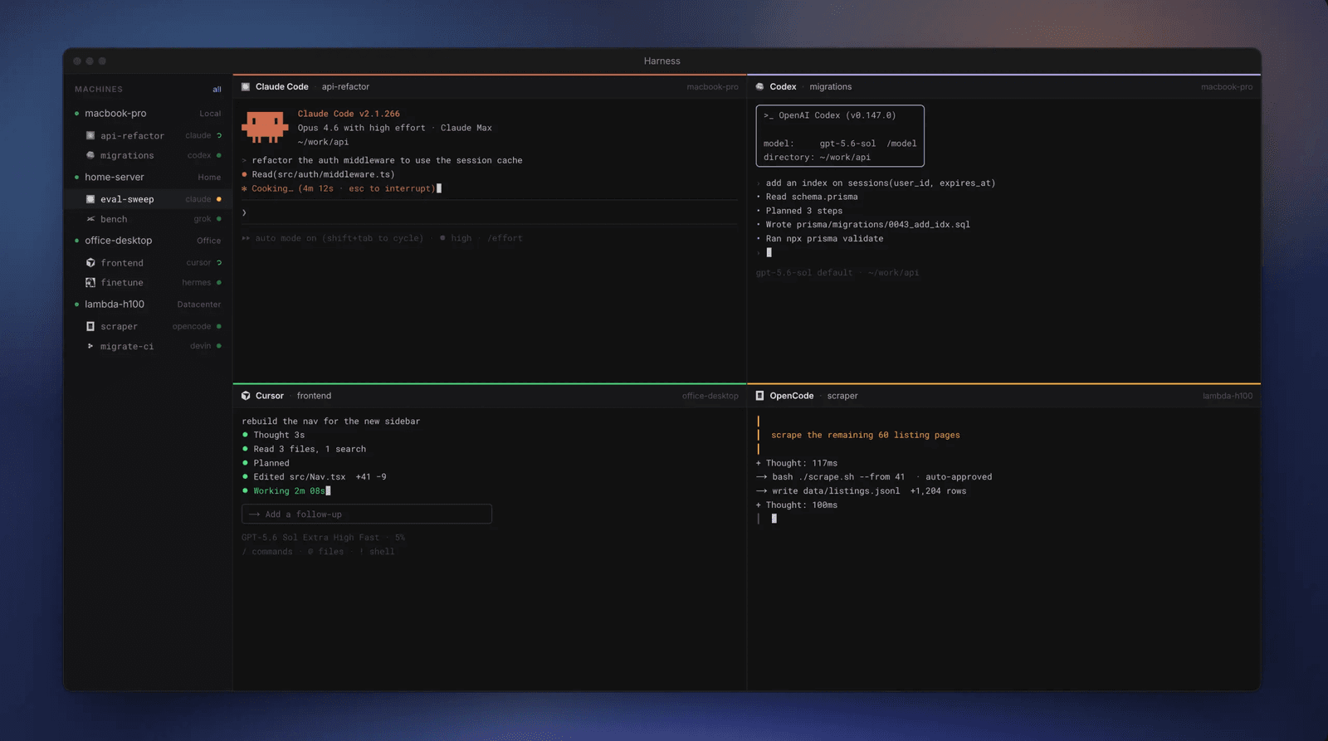This screenshot has height=741, width=1328.
Task: Click "/effort" in Claude Code status line
Action: [505, 238]
